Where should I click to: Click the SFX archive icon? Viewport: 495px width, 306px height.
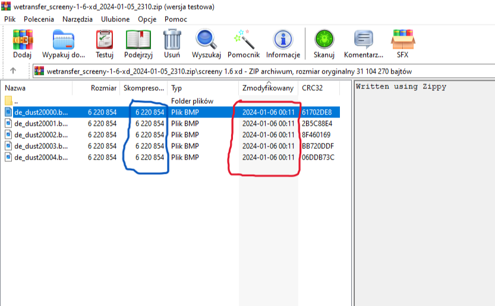[402, 40]
